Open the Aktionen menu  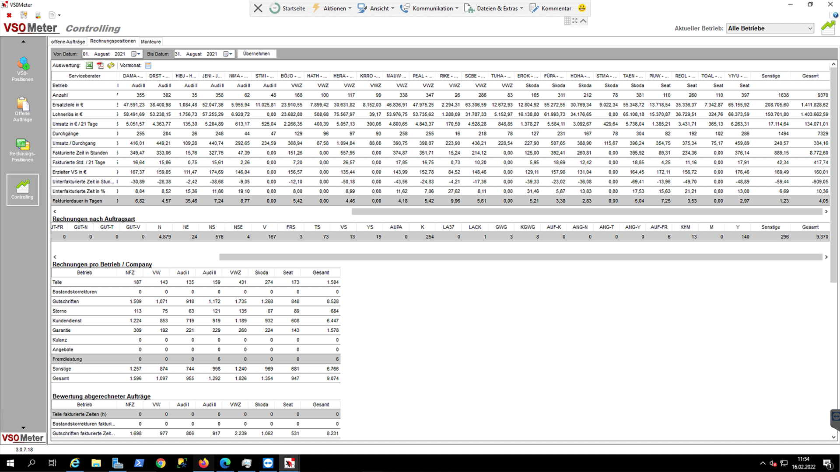(x=332, y=8)
